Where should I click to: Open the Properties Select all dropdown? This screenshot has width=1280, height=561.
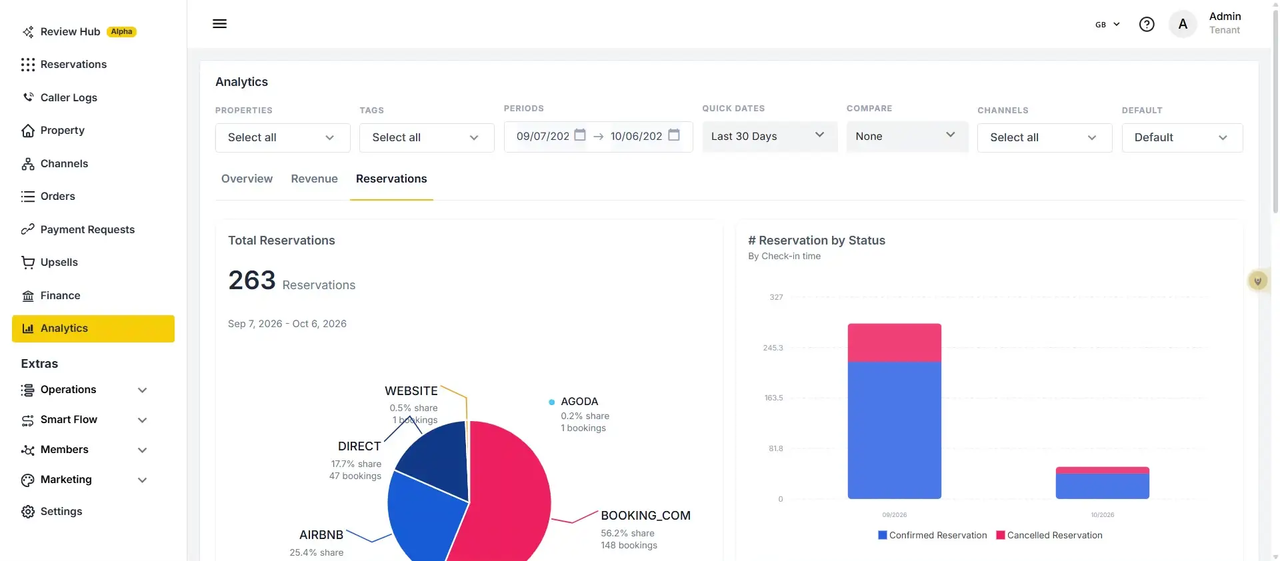coord(283,138)
